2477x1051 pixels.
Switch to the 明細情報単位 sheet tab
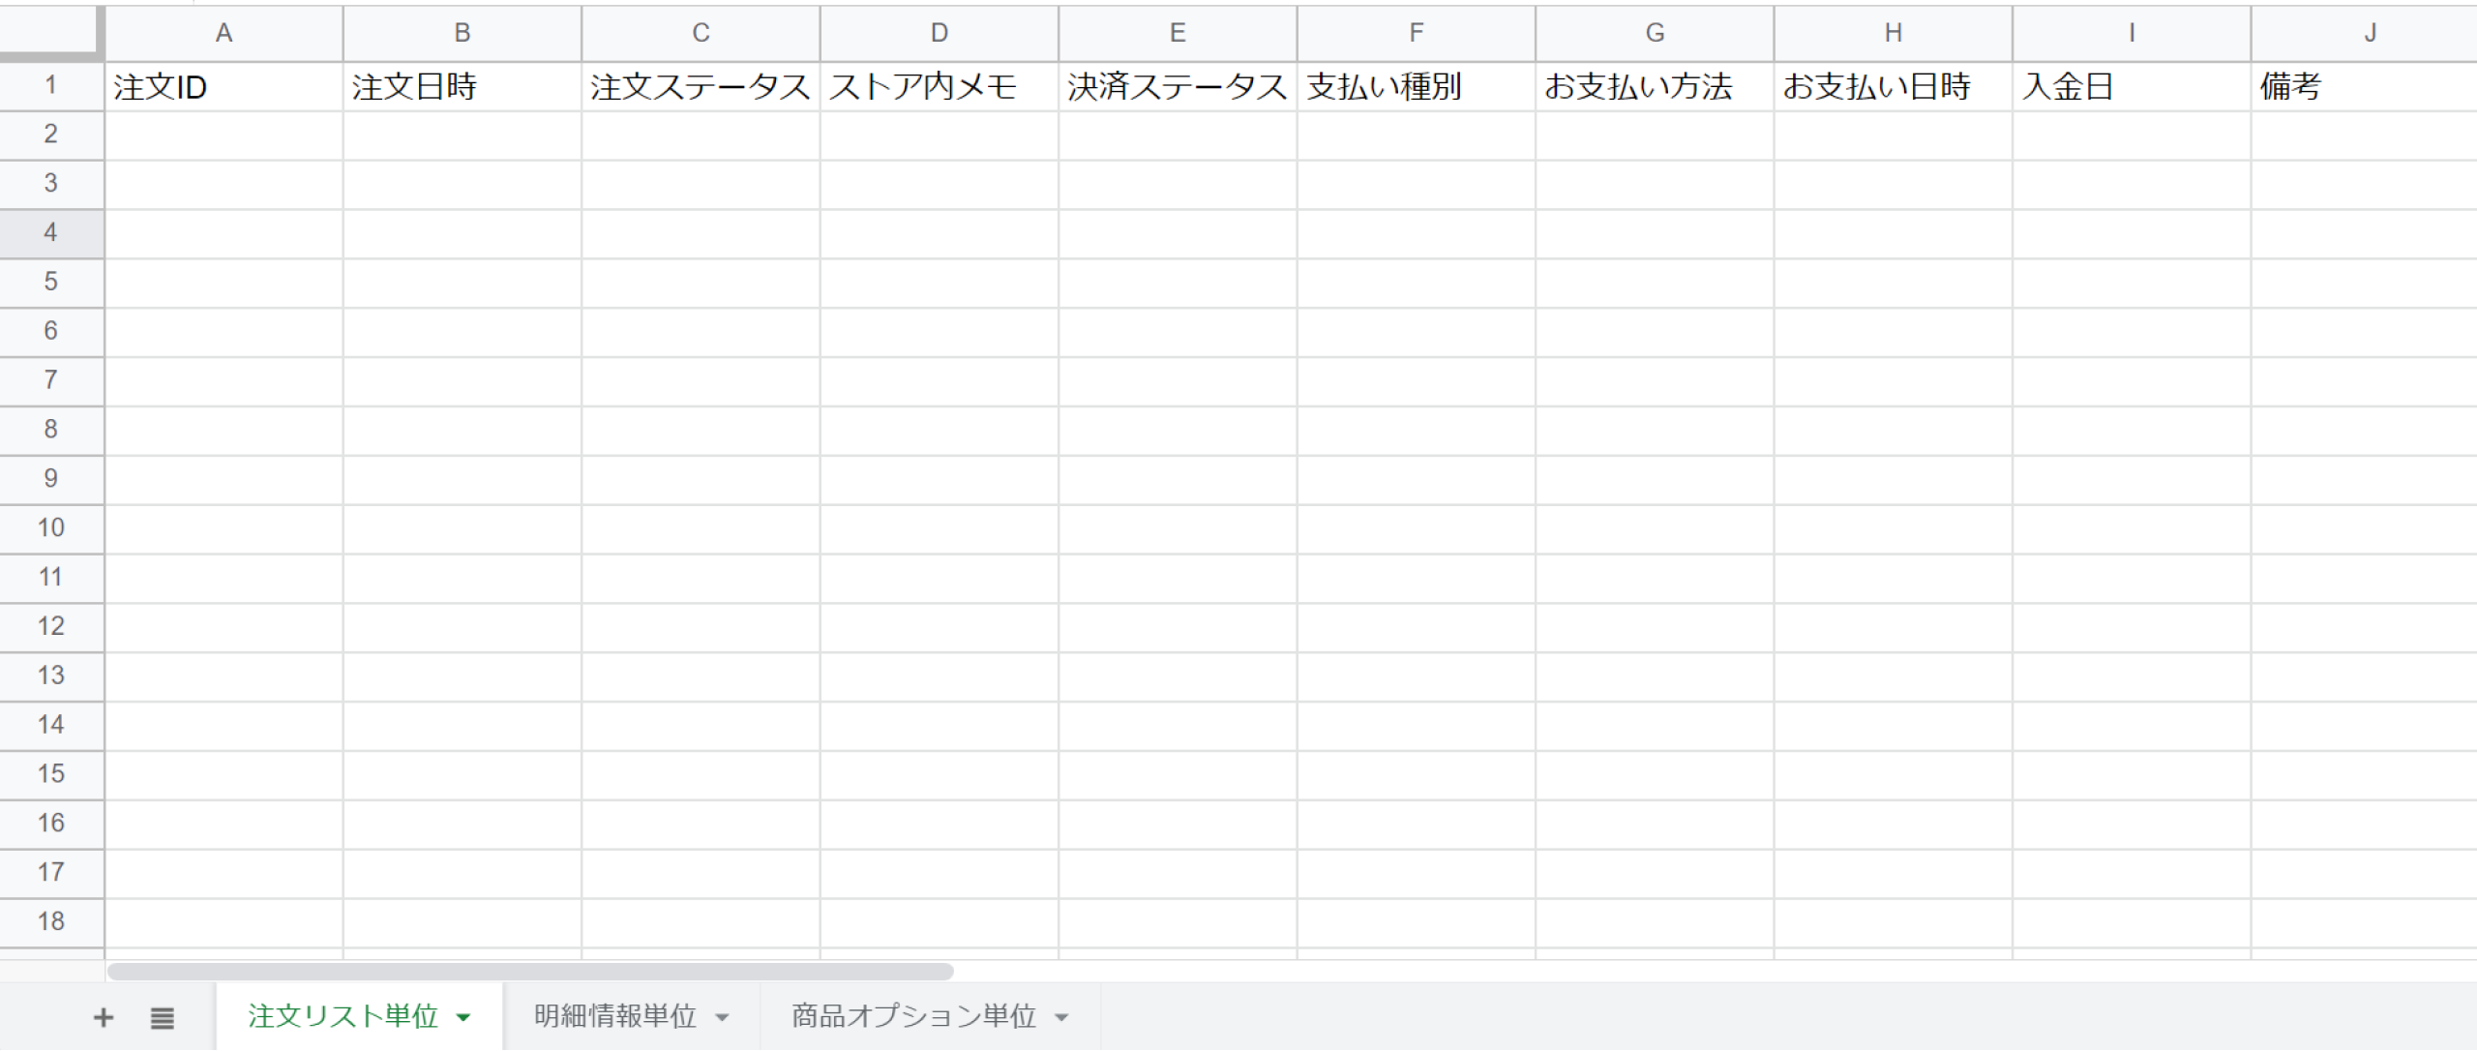tap(615, 1016)
